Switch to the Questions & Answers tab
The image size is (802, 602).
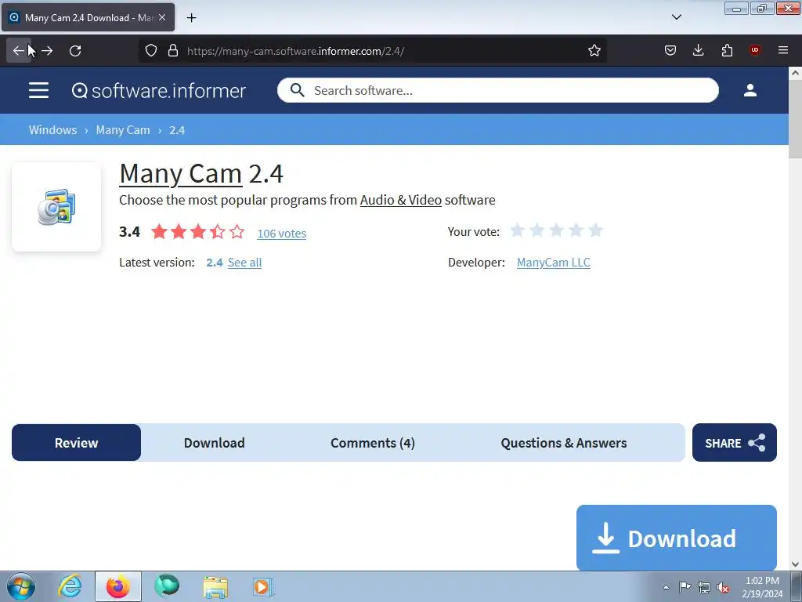point(564,443)
